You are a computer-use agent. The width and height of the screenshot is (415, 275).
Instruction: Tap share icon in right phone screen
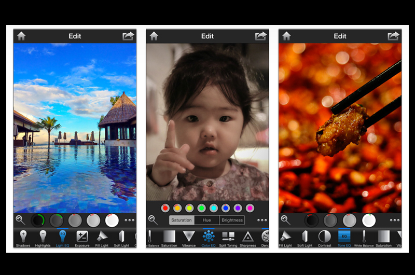(394, 36)
